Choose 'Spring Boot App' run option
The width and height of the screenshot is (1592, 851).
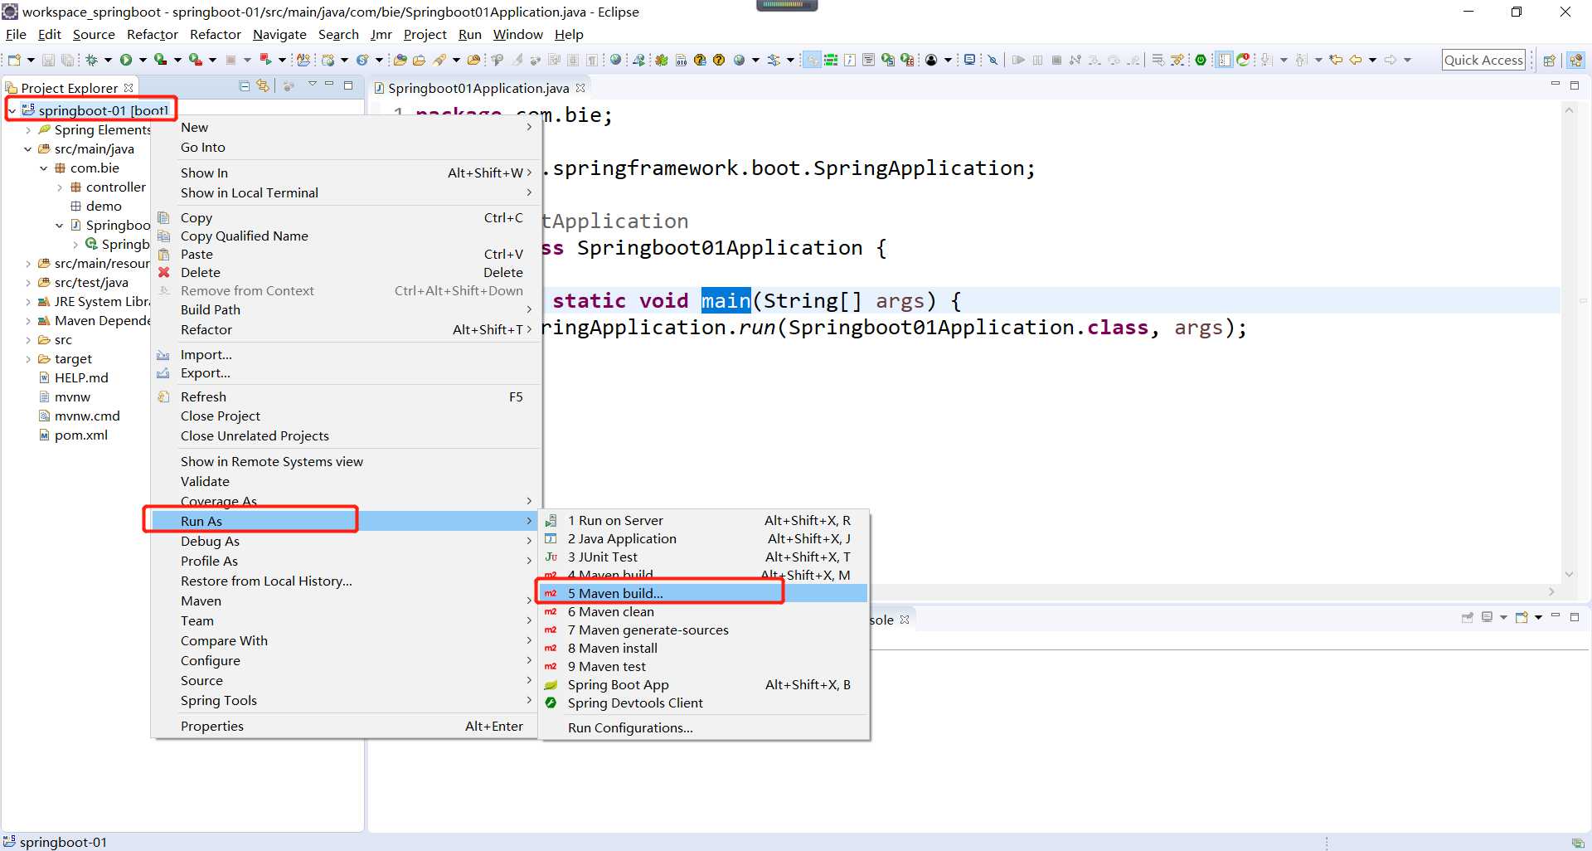click(703, 684)
